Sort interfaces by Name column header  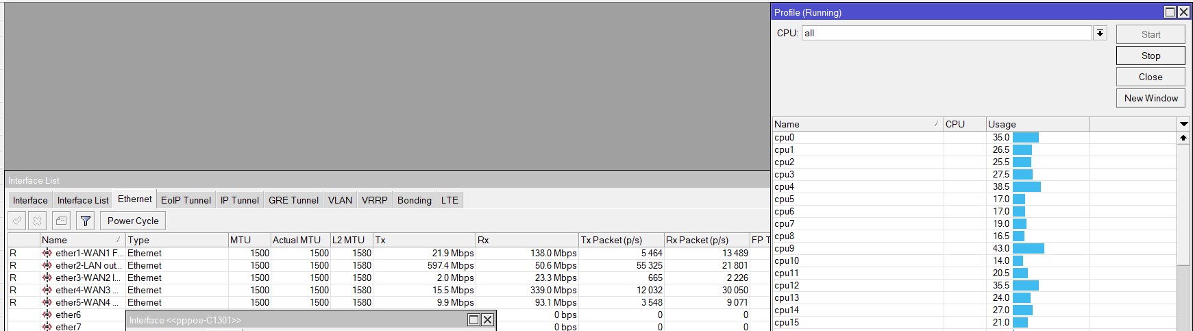point(82,240)
